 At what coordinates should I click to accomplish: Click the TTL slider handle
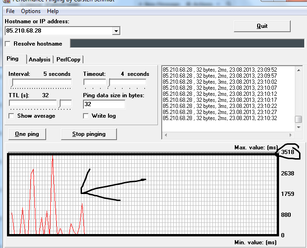coord(60,104)
